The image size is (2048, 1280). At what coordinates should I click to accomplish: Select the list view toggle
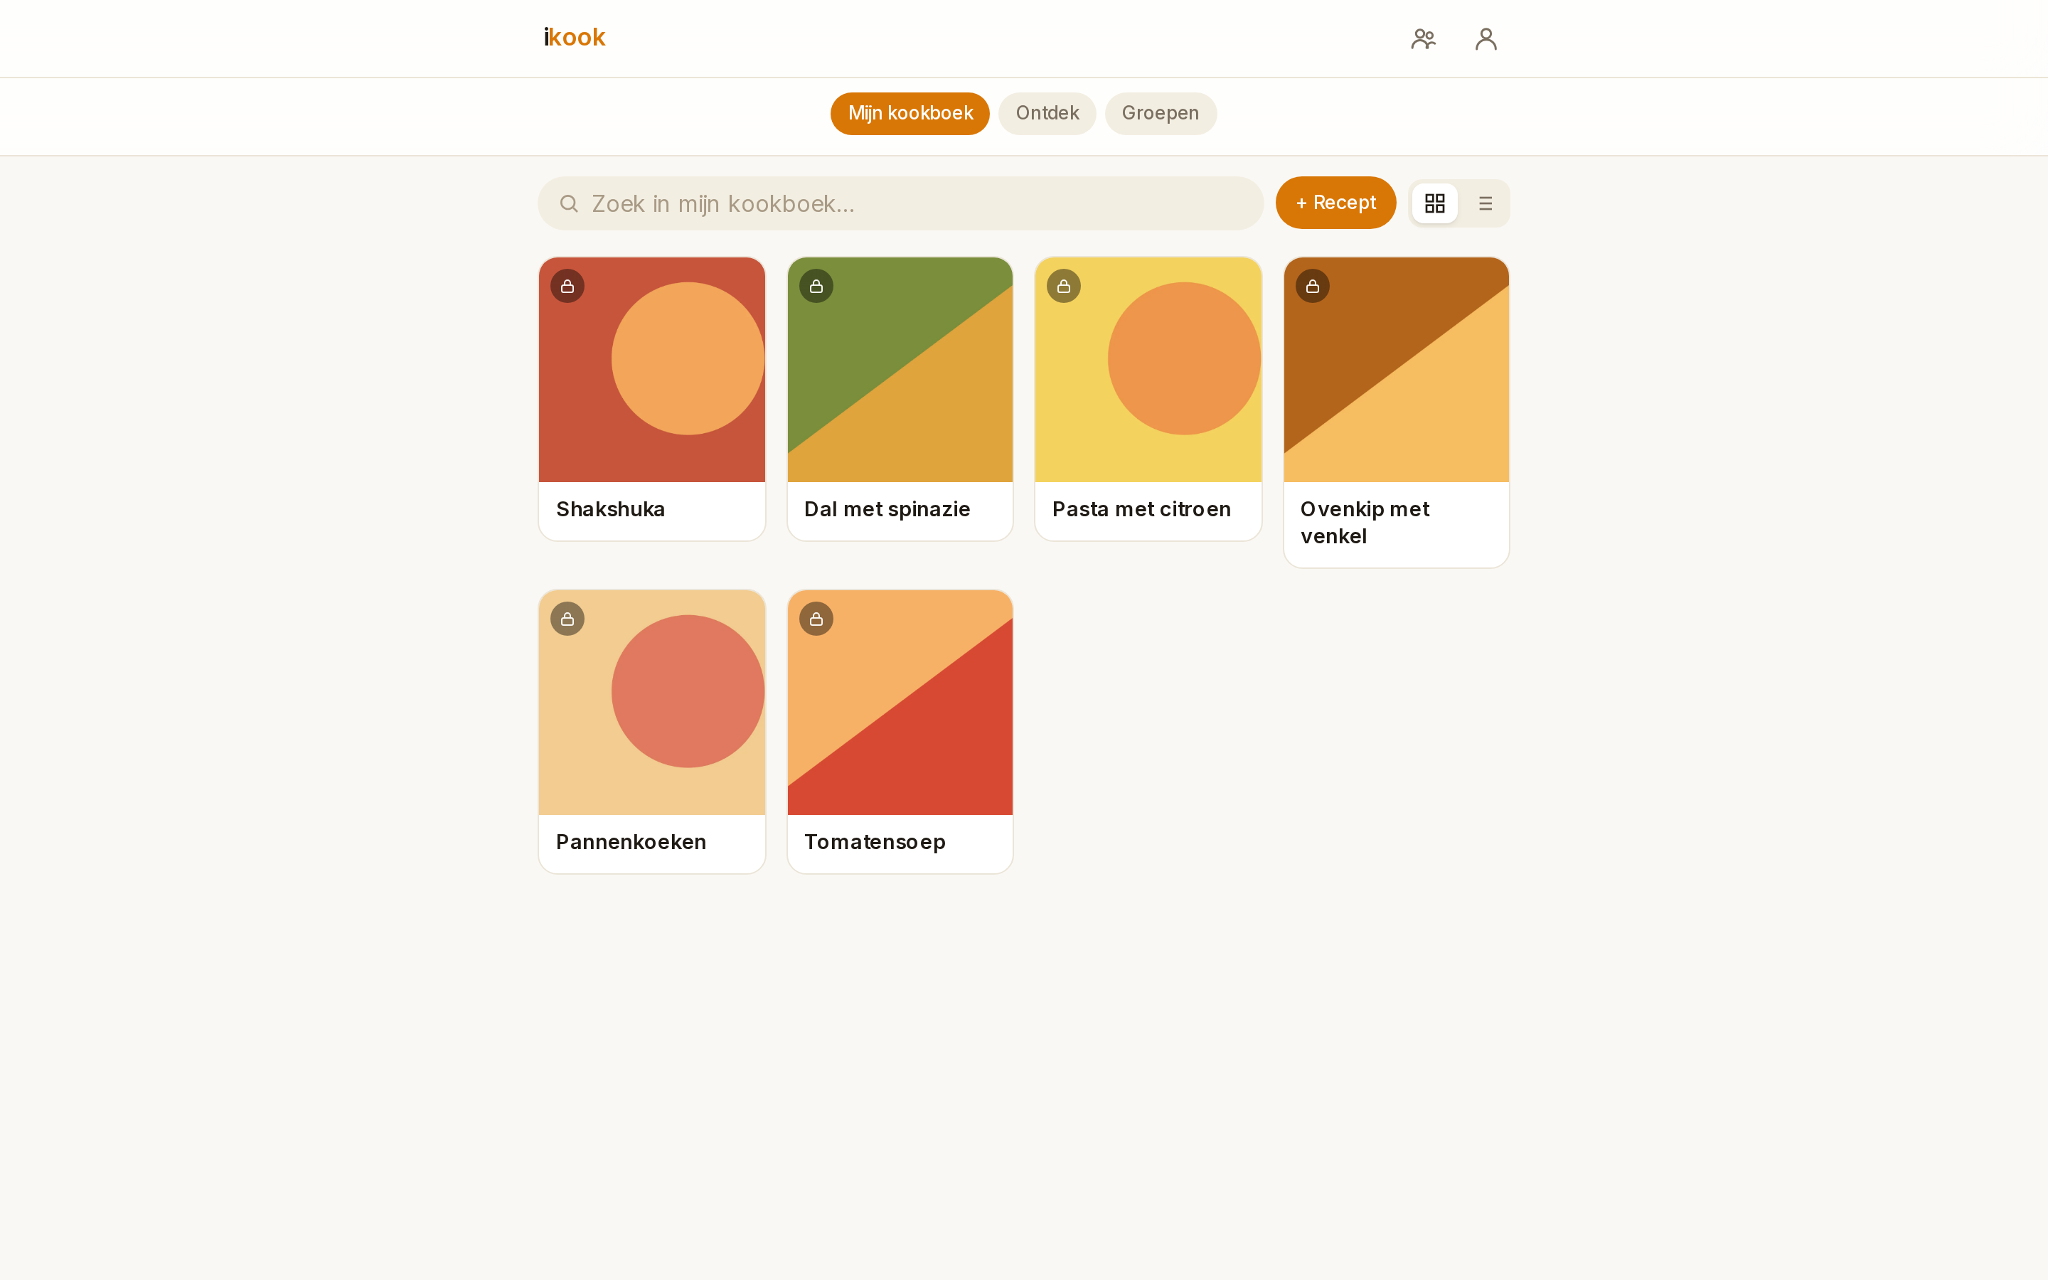coord(1486,203)
